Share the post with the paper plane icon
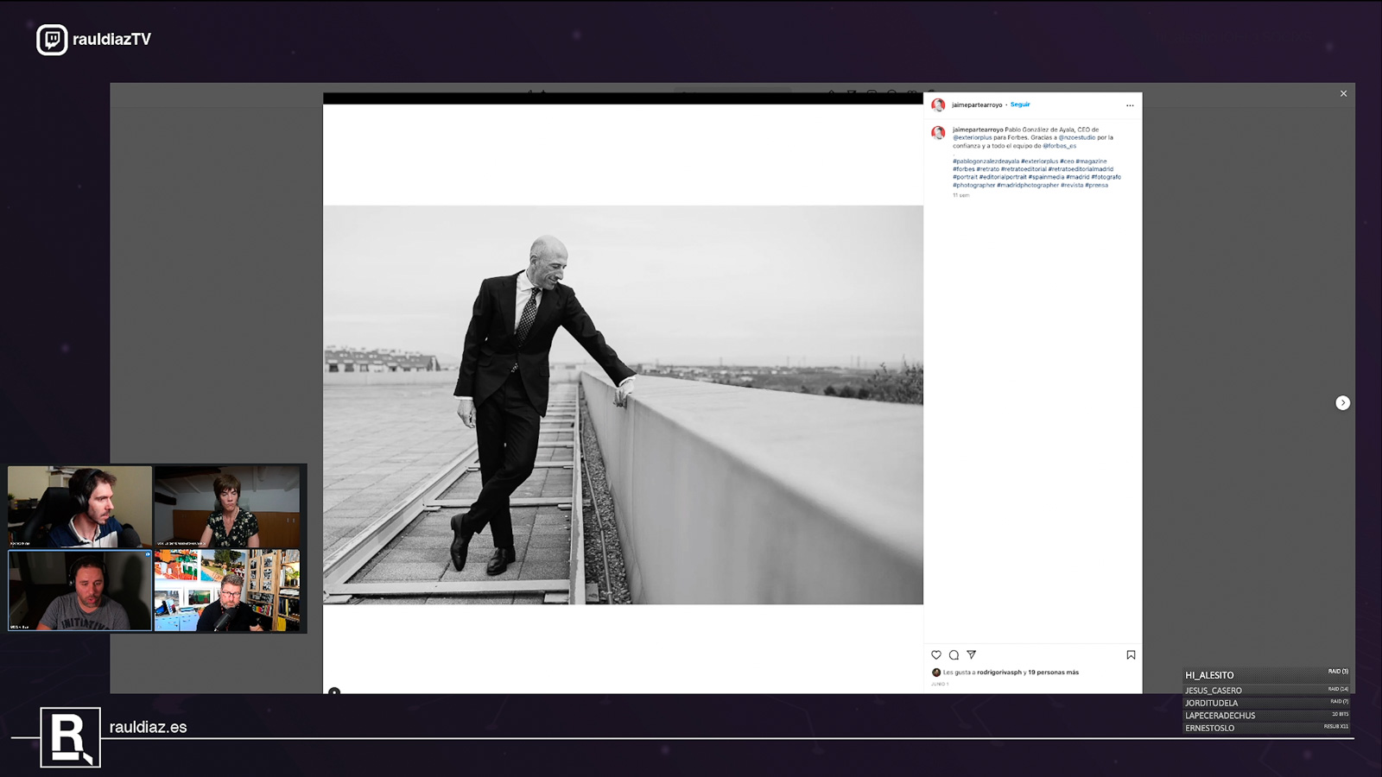The image size is (1382, 777). point(972,654)
